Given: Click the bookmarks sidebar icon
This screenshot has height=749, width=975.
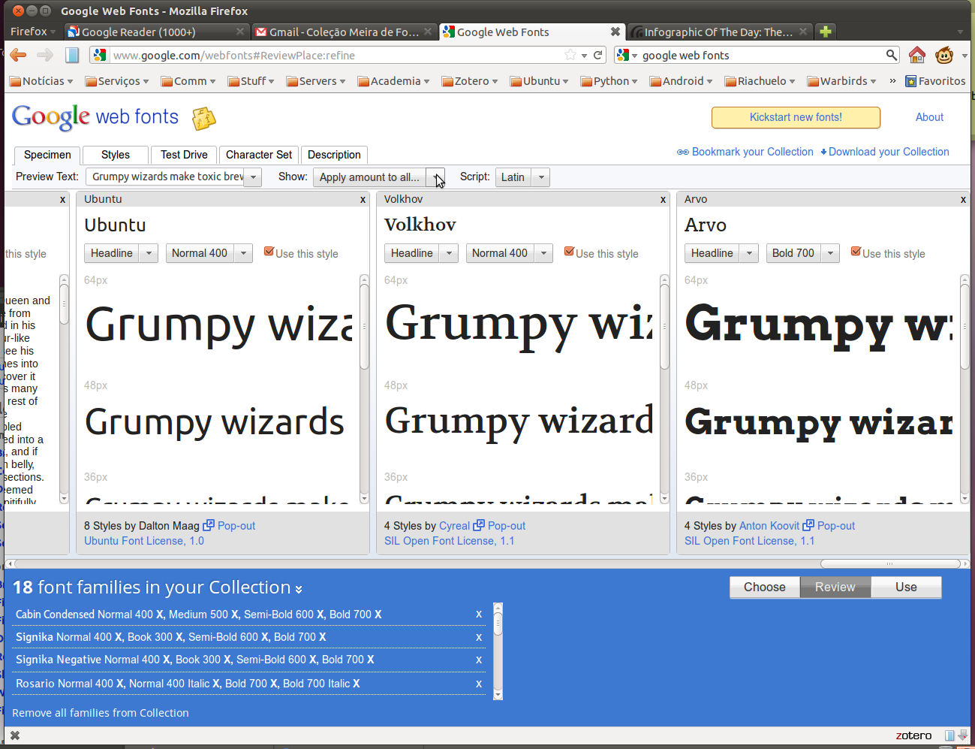Looking at the screenshot, I should 72,55.
